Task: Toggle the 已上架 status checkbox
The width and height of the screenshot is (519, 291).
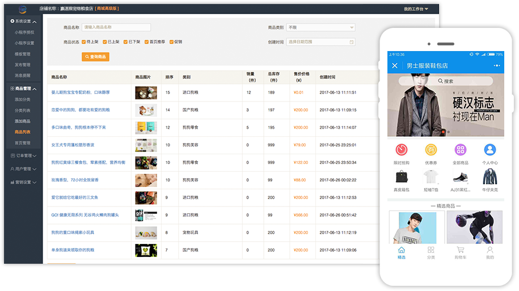Action: [x=104, y=42]
